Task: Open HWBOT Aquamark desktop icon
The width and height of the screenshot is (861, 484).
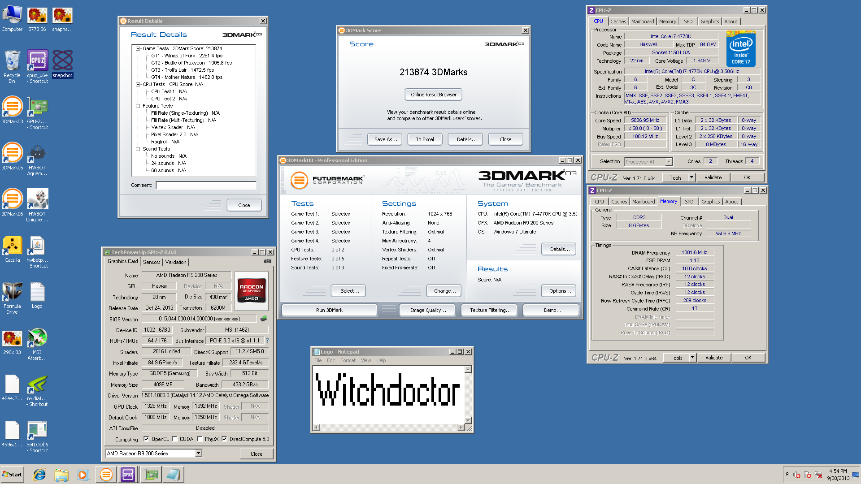Action: pos(37,159)
